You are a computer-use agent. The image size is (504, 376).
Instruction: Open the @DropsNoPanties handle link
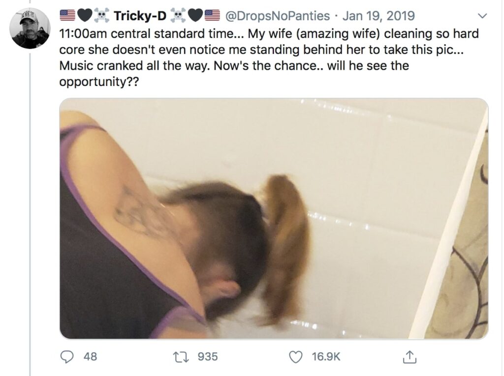click(278, 16)
